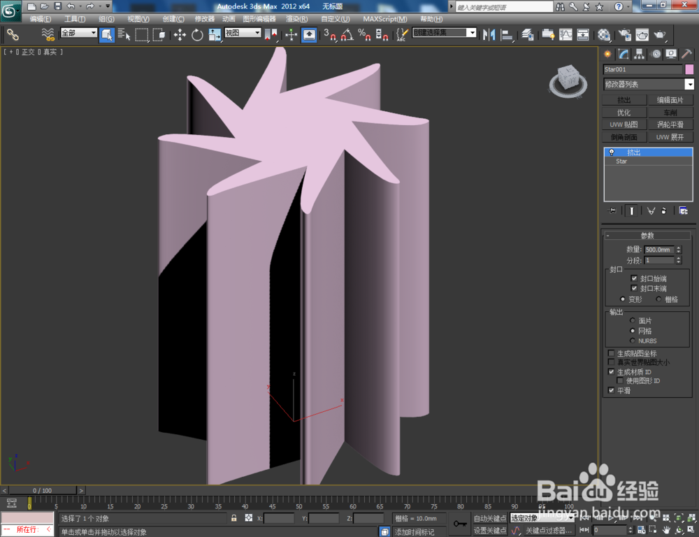Apply the 车削 modifier button
The width and height of the screenshot is (699, 537).
(670, 112)
